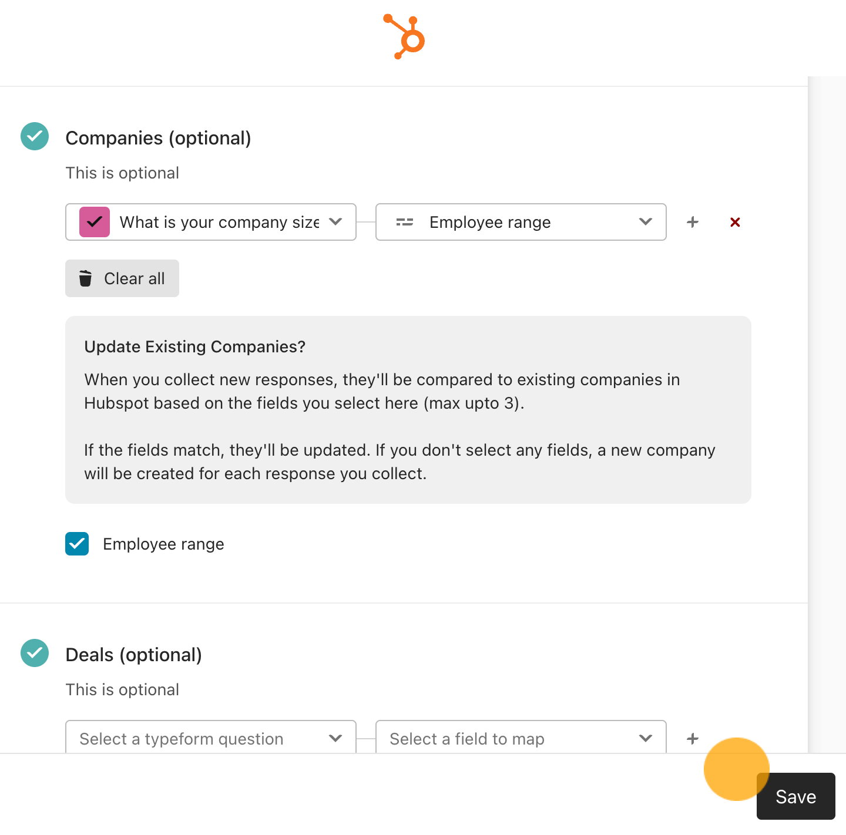Click 'Update Existing Companies?' title text
Viewport: 846px width, 835px height.
195,346
